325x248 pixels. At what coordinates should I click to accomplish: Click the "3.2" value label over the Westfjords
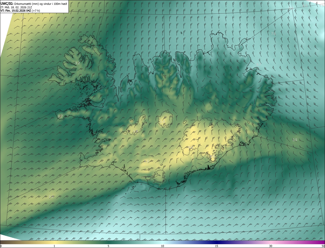[78, 63]
